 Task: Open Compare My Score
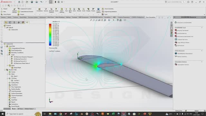(x=181, y=39)
